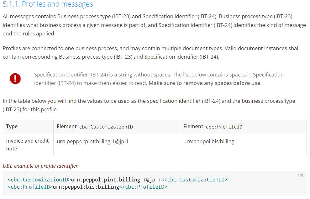Select the urn:peppol:pint:billing-1@jp-1 table cell
This screenshot has width=310, height=199.
tap(117, 145)
